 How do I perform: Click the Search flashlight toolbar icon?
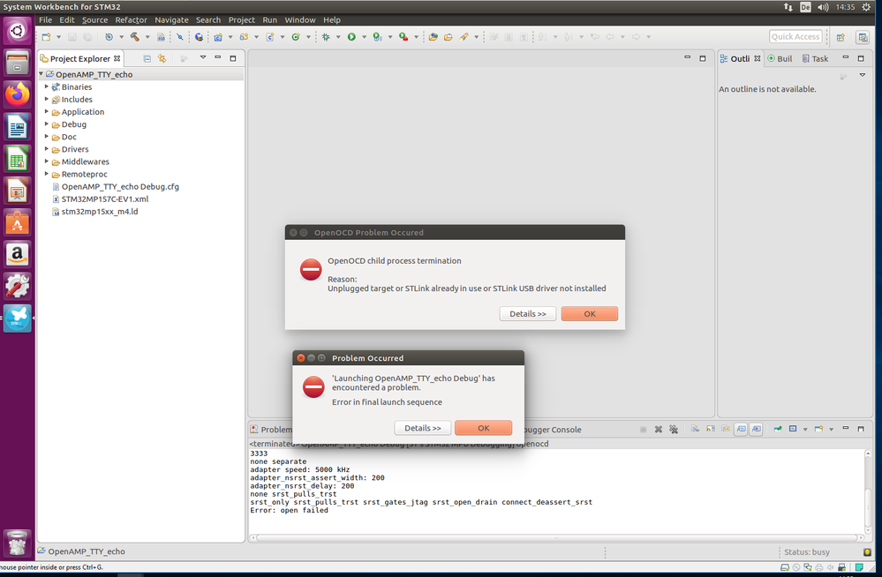(x=464, y=37)
